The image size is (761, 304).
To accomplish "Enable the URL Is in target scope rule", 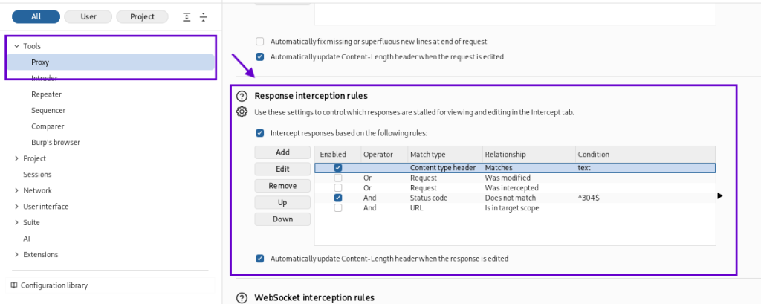I will tap(338, 208).
